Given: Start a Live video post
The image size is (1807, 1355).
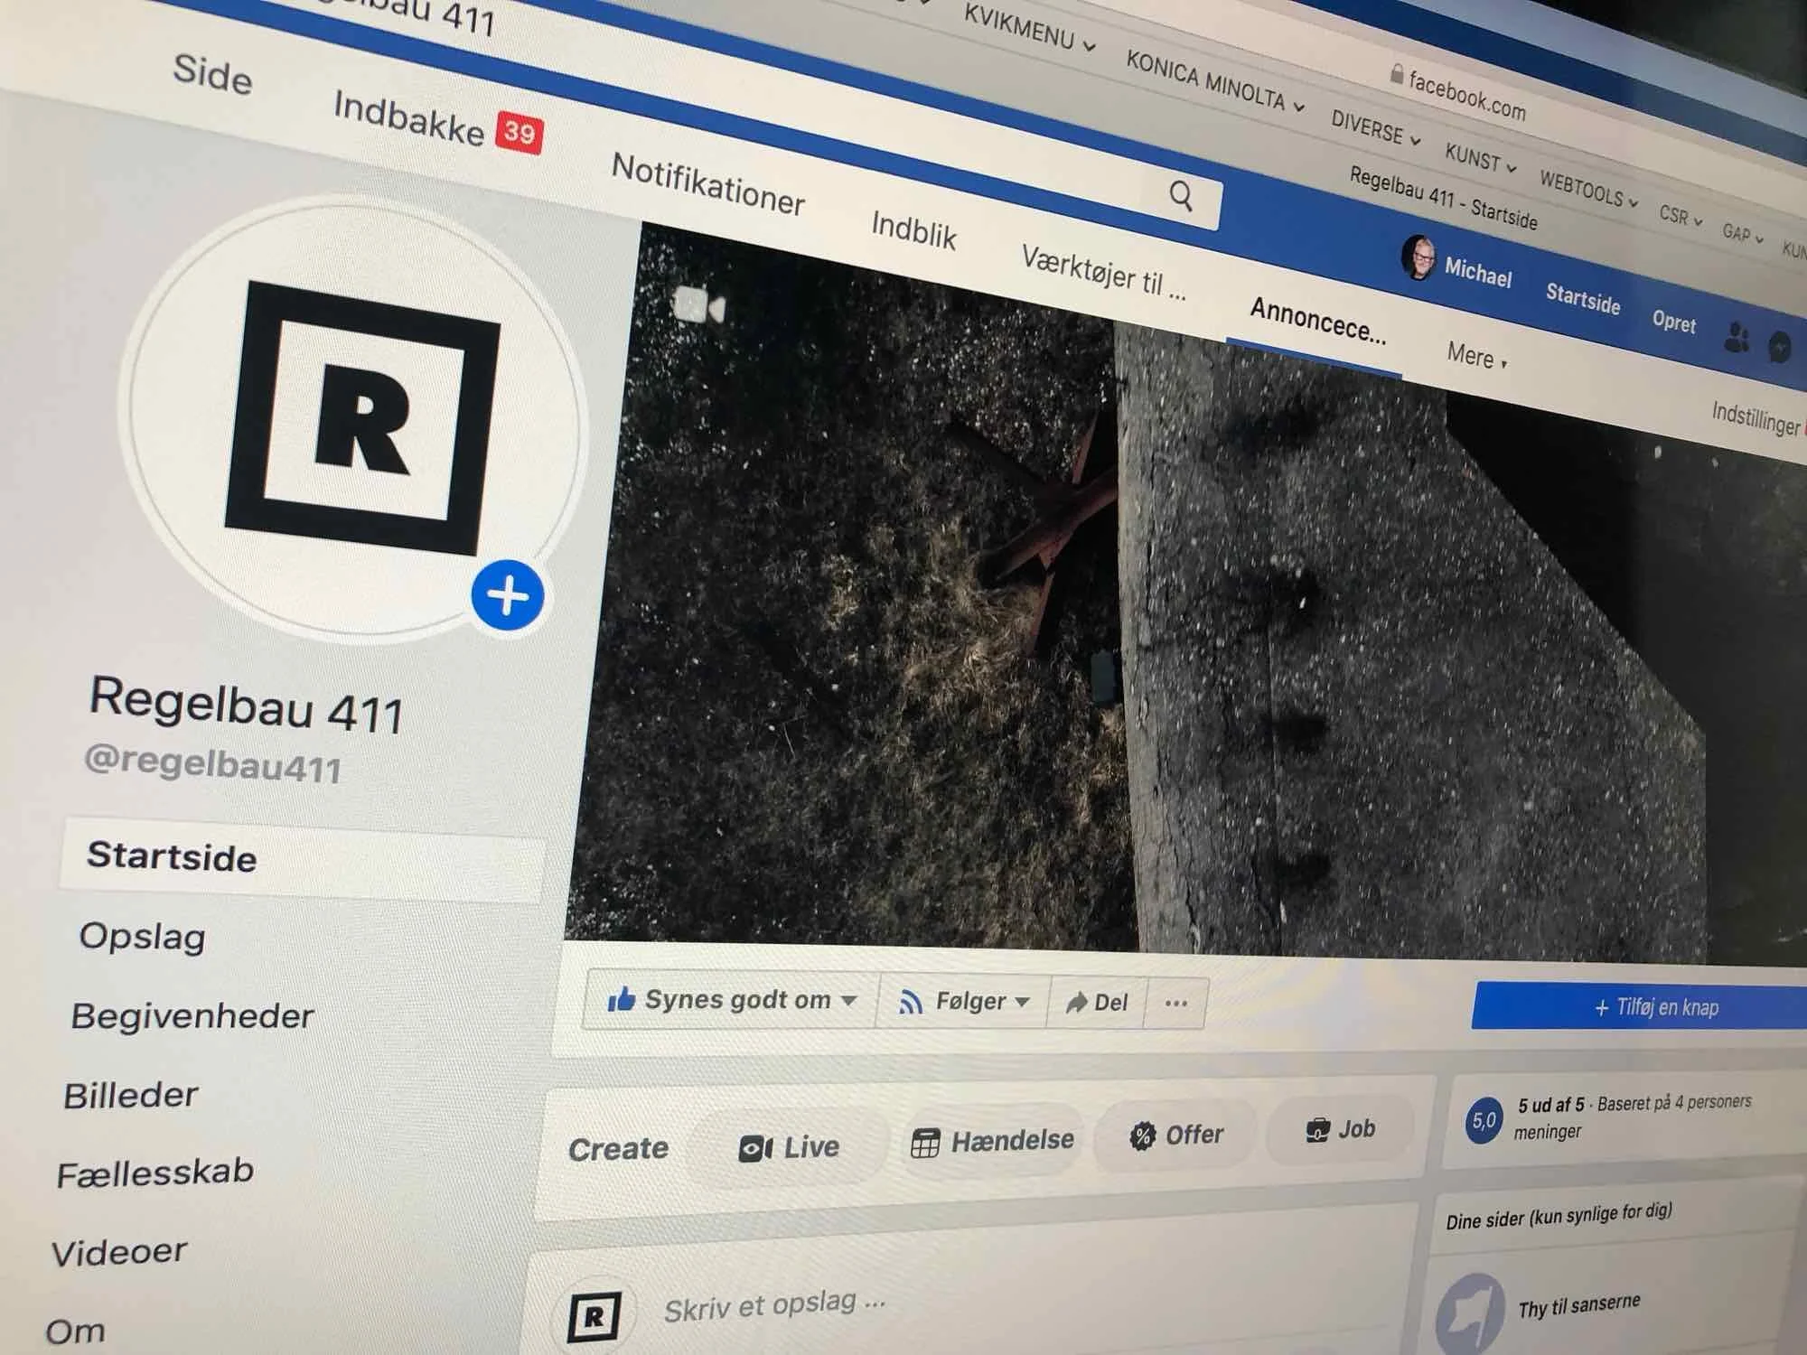Looking at the screenshot, I should click(789, 1147).
